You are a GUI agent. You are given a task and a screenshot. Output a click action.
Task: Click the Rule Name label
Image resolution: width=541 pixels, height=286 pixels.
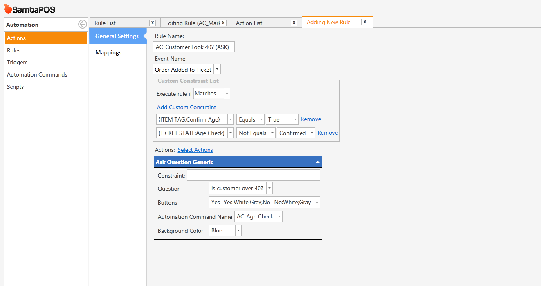tap(169, 36)
